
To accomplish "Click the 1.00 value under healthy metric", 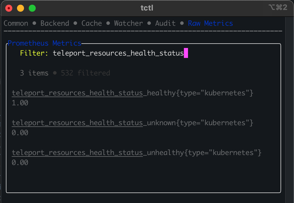I will click(x=20, y=103).
